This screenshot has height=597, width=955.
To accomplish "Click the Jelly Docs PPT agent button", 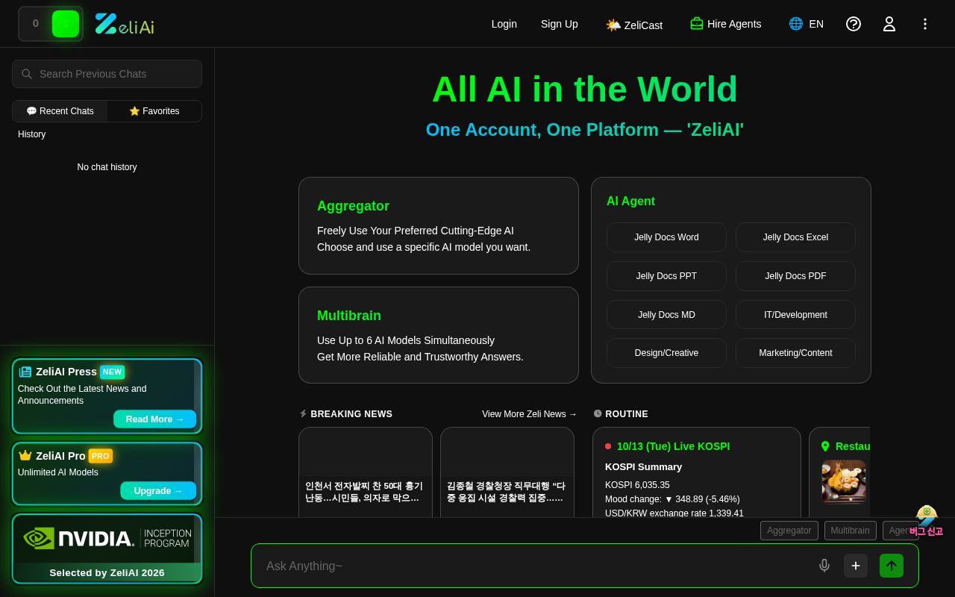I will tap(666, 276).
